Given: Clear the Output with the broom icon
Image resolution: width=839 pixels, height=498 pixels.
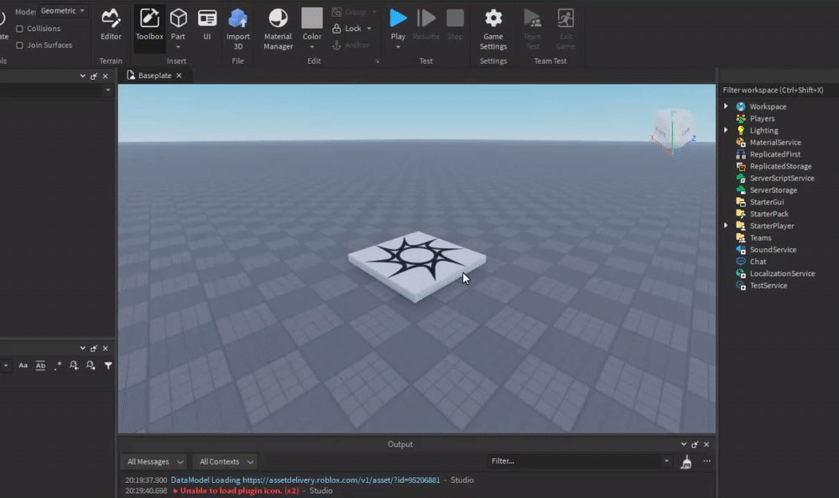Looking at the screenshot, I should point(686,462).
